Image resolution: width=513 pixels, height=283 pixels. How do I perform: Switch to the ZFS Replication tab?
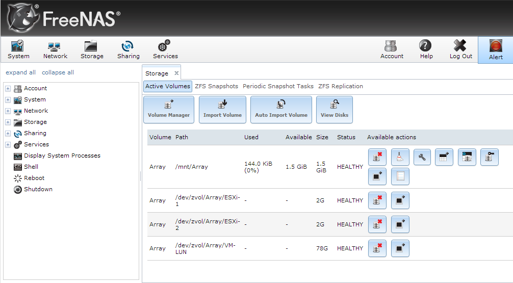click(341, 86)
